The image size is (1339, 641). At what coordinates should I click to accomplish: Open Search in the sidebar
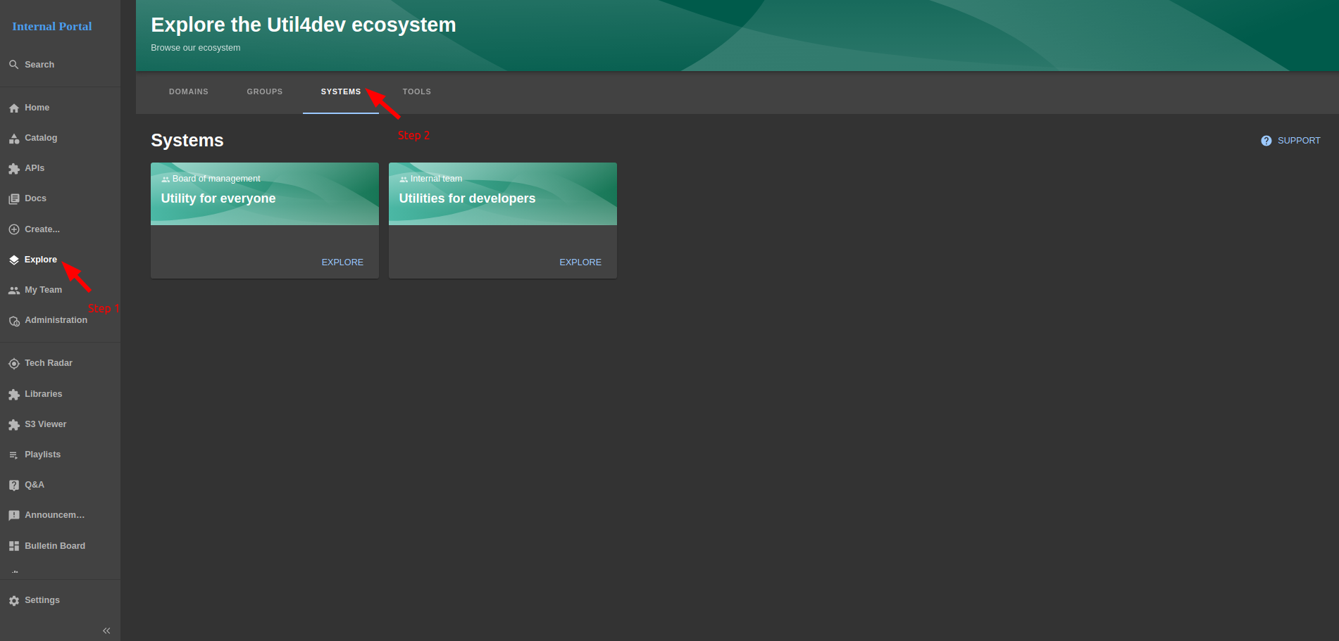click(x=39, y=65)
